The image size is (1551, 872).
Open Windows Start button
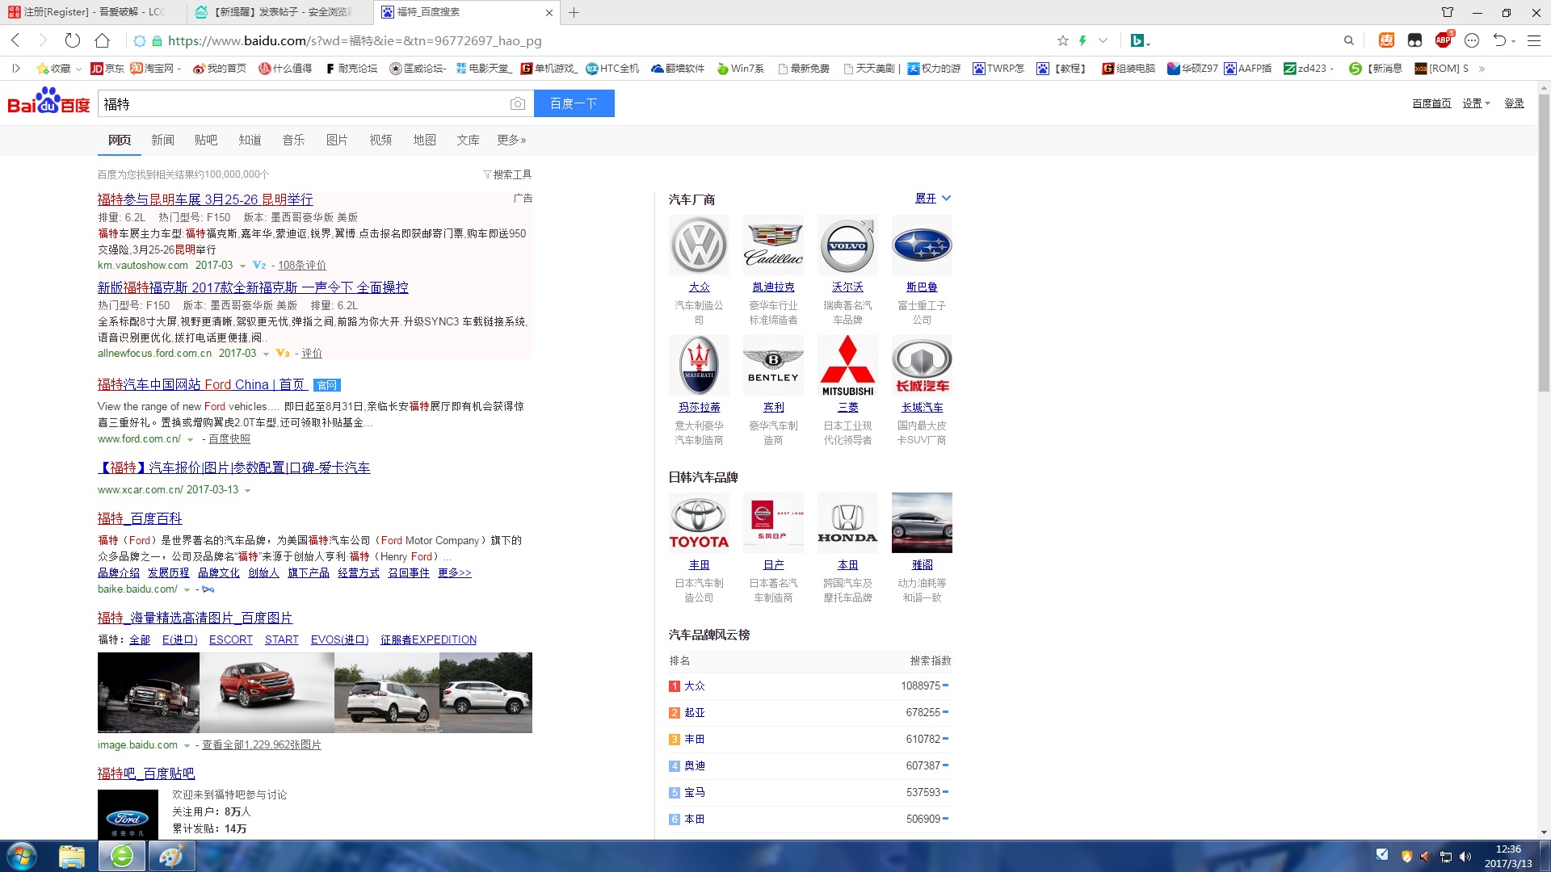(x=22, y=856)
